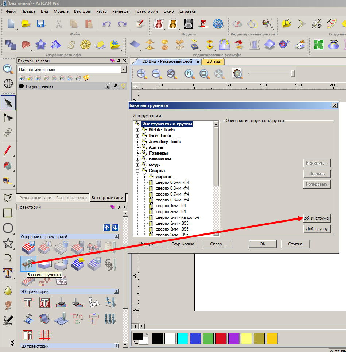Switch to the 3D вид tab

tap(213, 61)
